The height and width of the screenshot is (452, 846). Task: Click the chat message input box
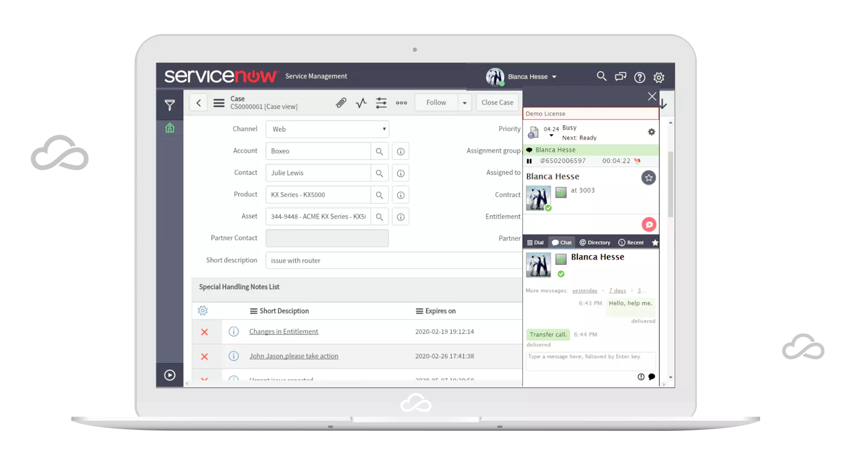tap(591, 361)
